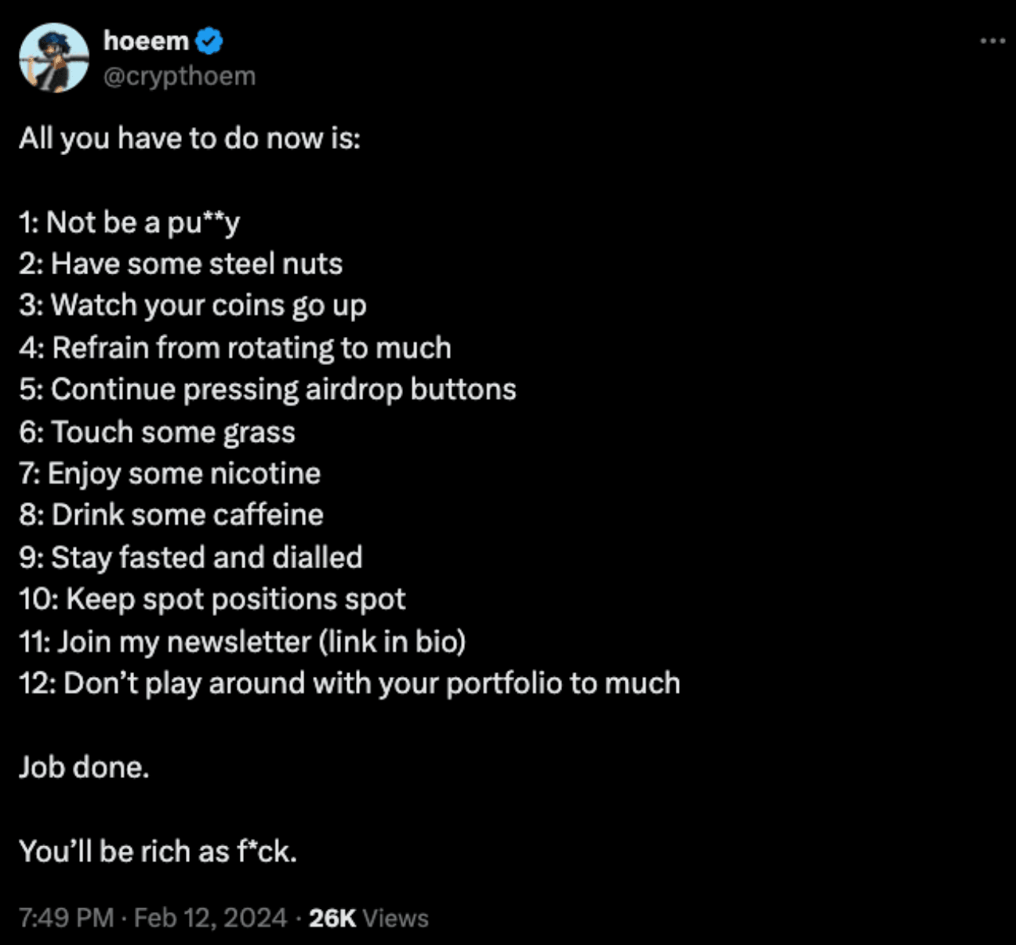Viewport: 1016px width, 945px height.
Task: Click the 26K Views count
Action: [x=368, y=918]
